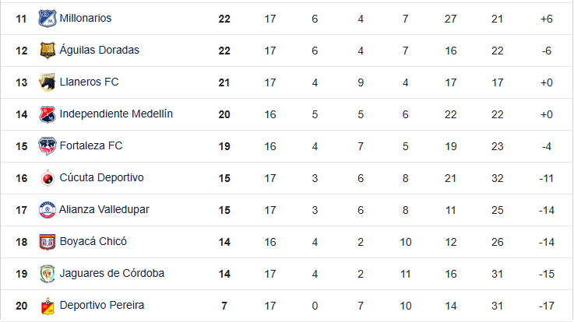Open the Cúcuta Deportivo link
This screenshot has width=574, height=322.
point(101,178)
